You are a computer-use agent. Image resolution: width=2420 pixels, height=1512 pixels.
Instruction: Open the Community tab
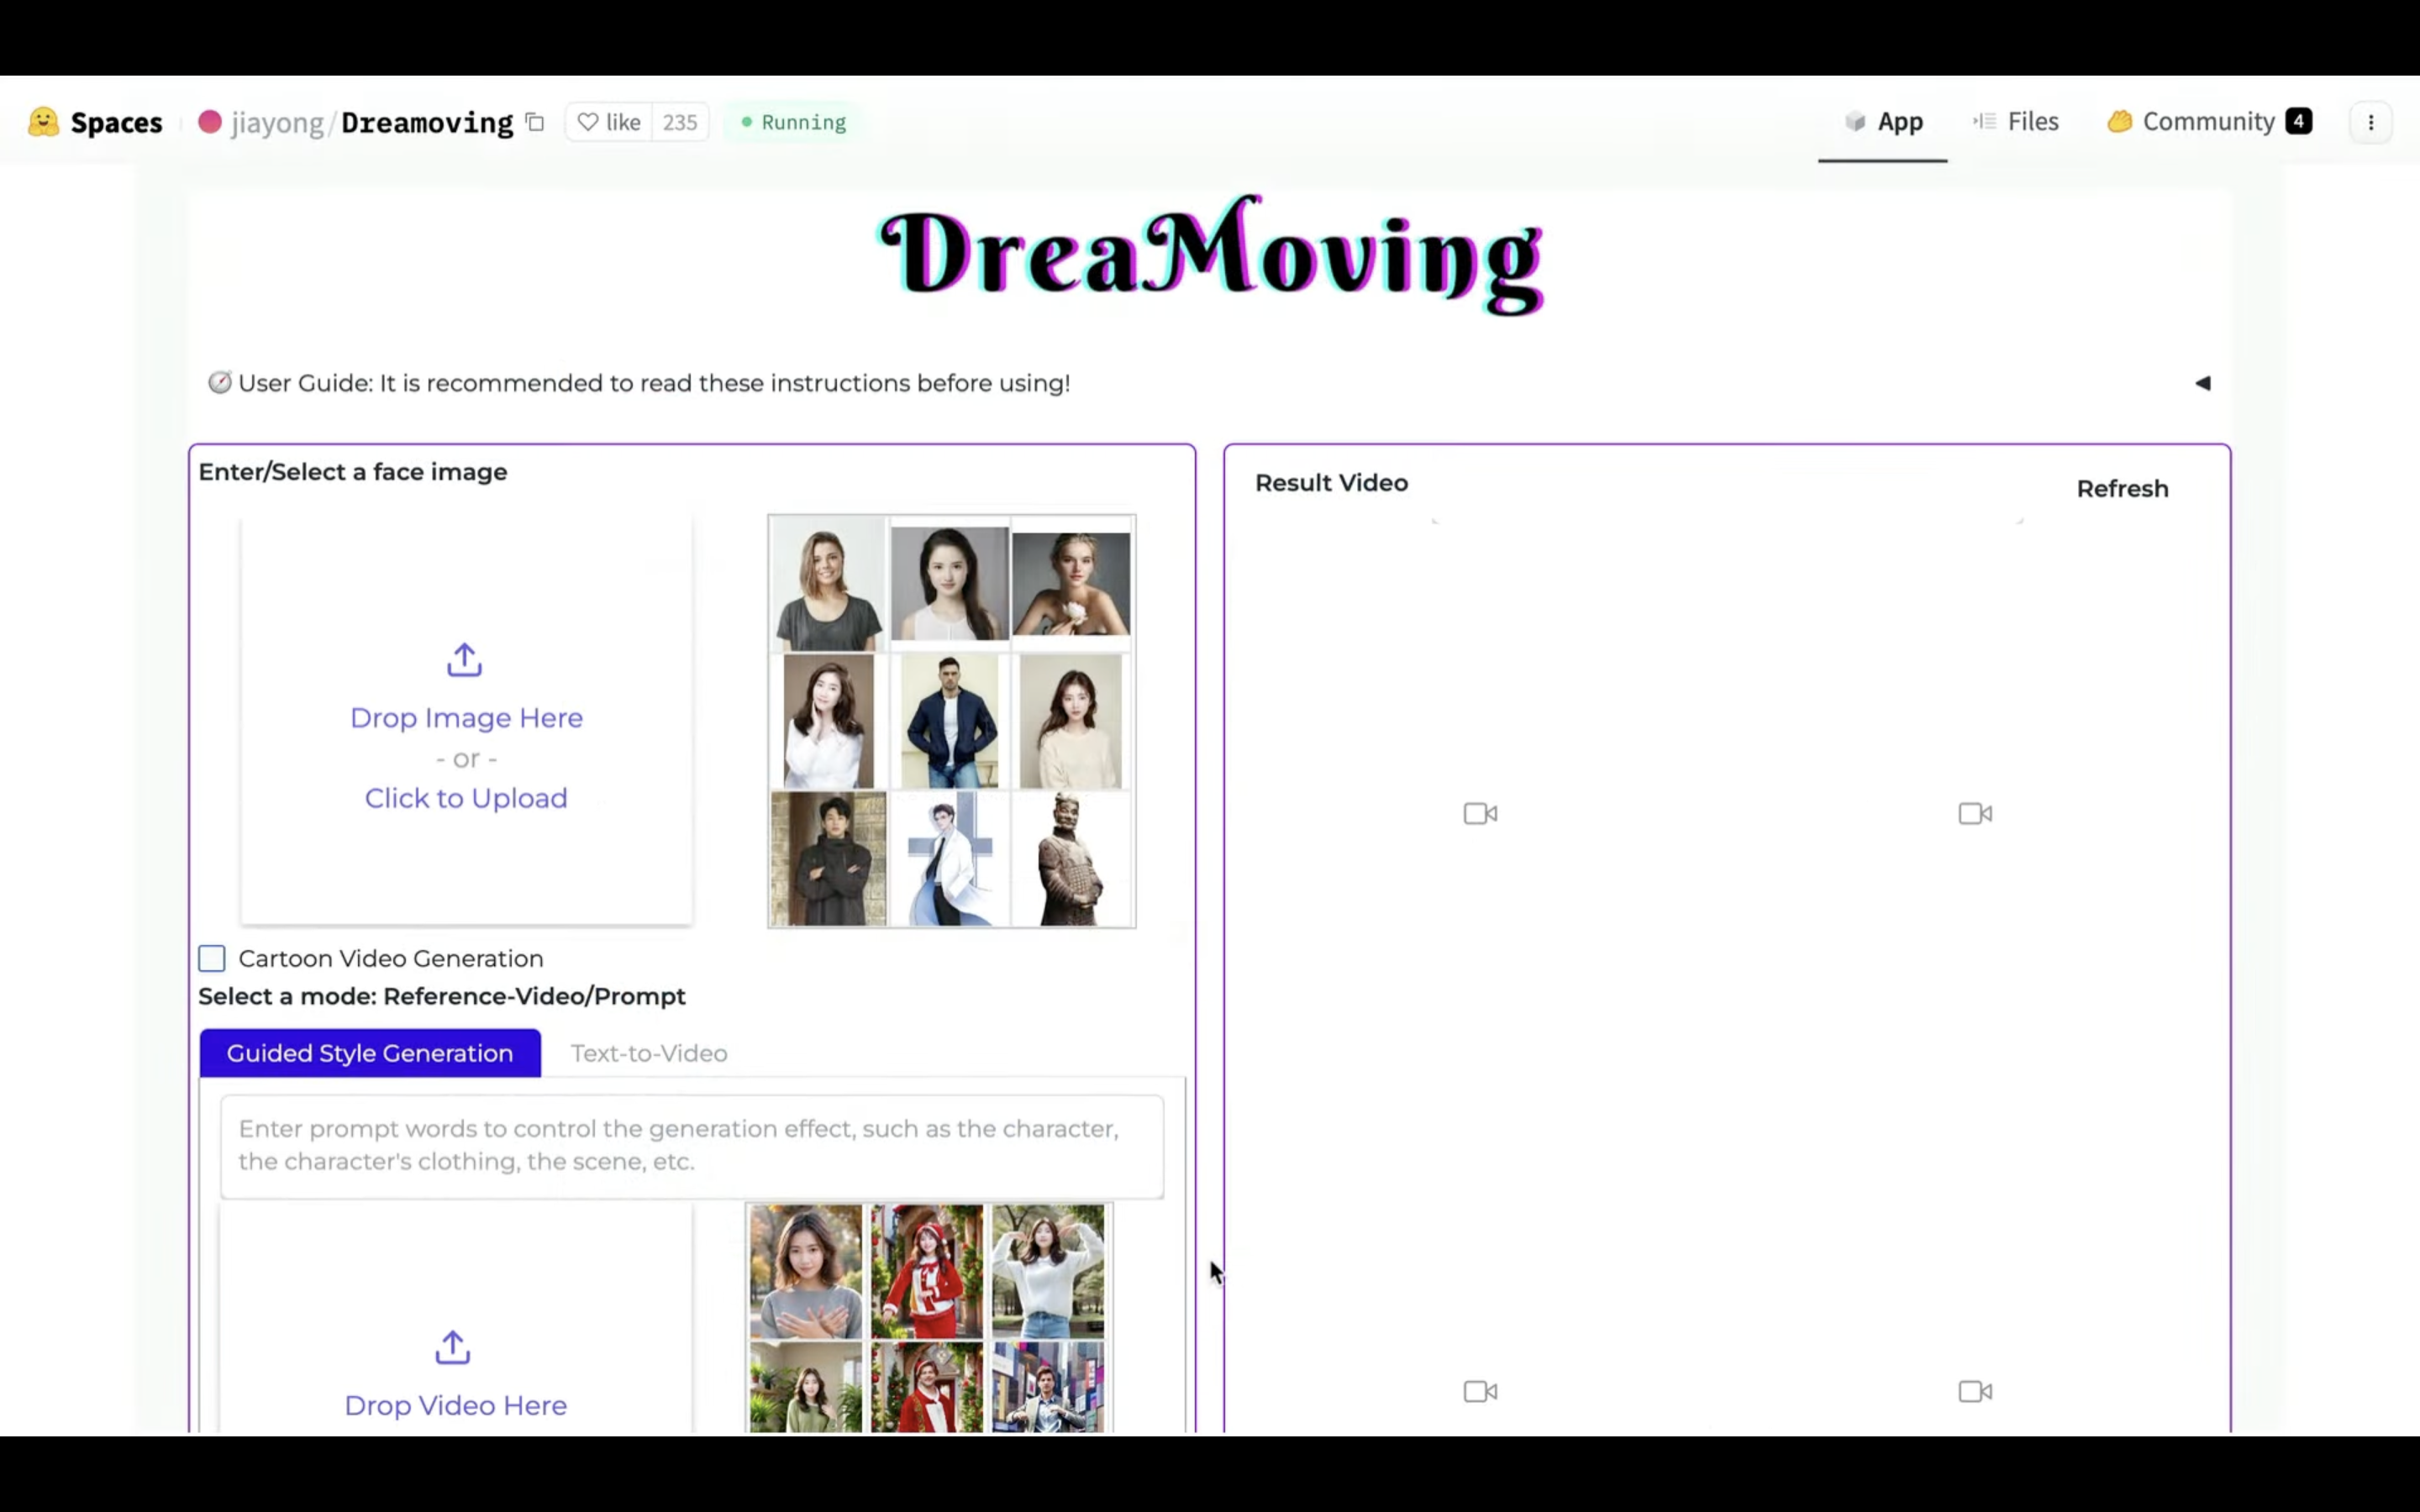2209,122
